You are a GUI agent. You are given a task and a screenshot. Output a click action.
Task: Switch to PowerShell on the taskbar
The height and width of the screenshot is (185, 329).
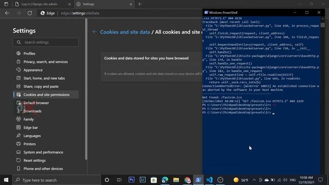(198, 180)
